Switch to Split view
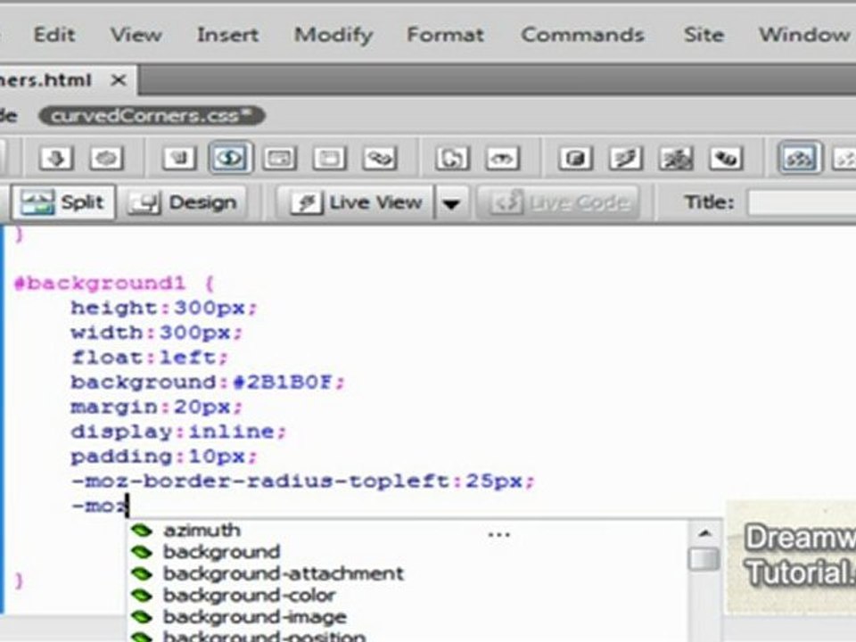Screen dimensions: 856x642 pyautogui.click(x=63, y=202)
